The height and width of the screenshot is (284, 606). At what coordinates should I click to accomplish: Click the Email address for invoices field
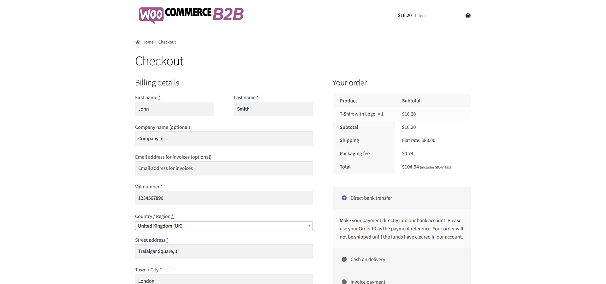coord(224,168)
